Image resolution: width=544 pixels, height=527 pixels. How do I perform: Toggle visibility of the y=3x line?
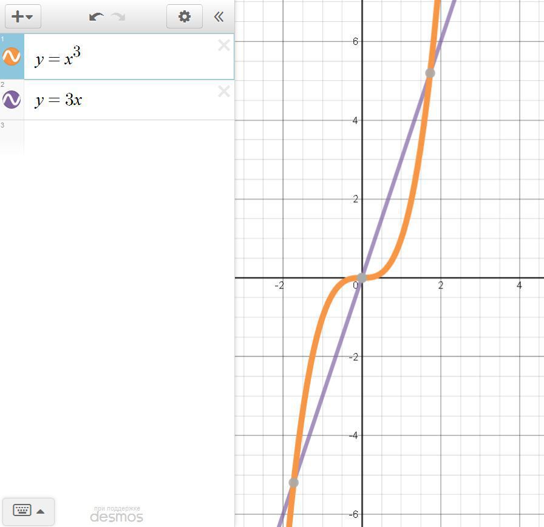(x=12, y=100)
